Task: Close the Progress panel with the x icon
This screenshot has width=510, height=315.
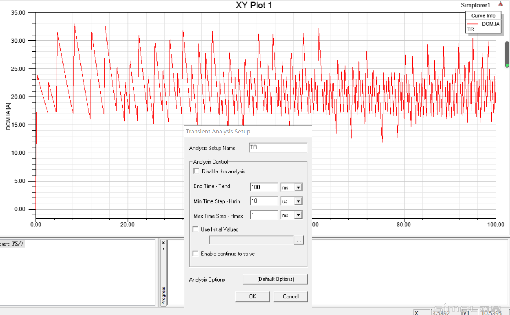Action: pyautogui.click(x=163, y=243)
